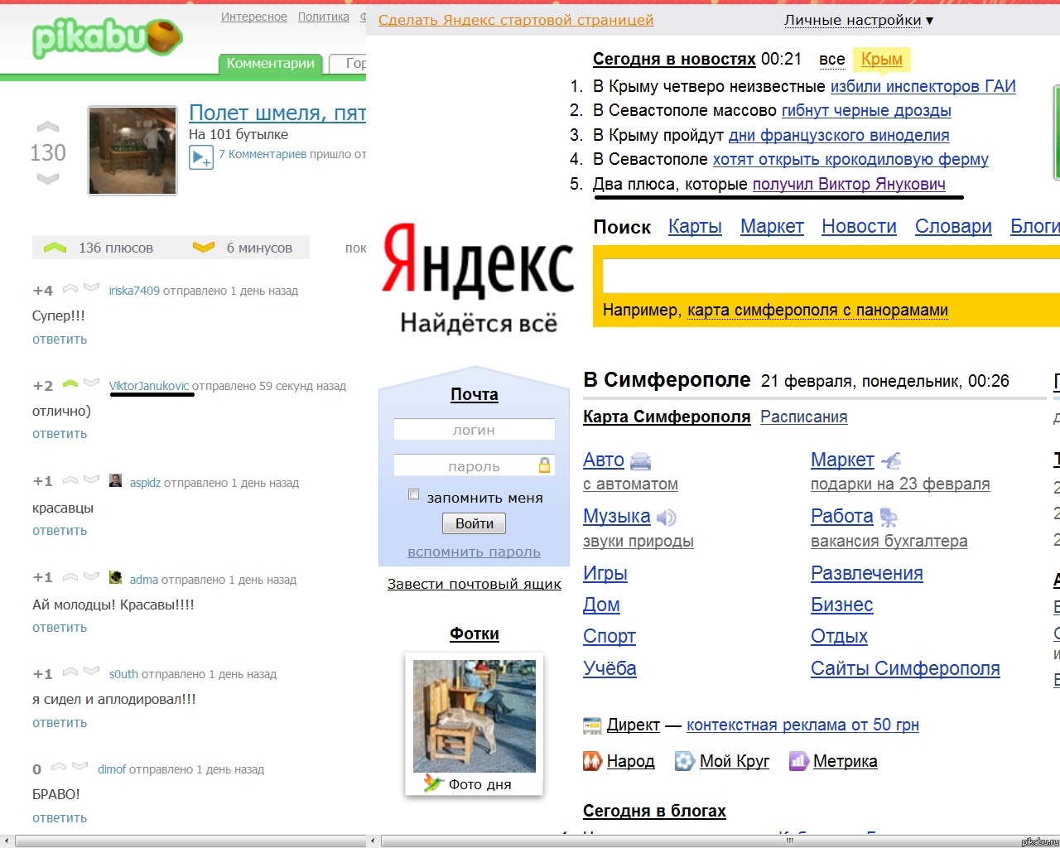Click the вспомнить пароль link
Image resolution: width=1060 pixels, height=848 pixels.
(x=474, y=552)
